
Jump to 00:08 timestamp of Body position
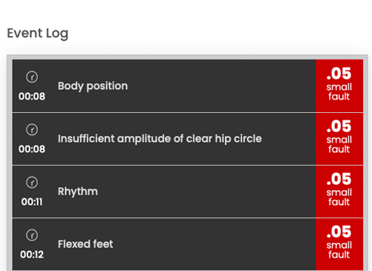click(32, 97)
